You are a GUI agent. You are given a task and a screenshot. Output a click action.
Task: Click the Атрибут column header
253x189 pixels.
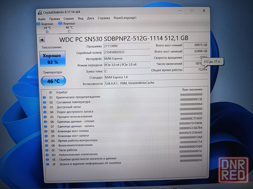(x=62, y=92)
